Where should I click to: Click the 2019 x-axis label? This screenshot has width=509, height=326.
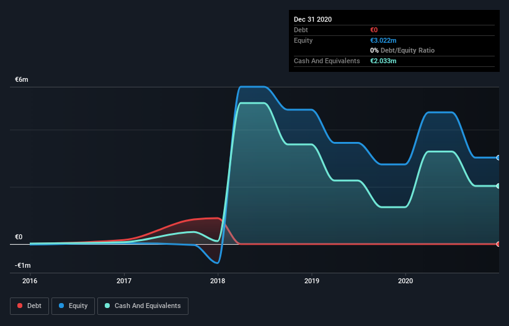312,281
